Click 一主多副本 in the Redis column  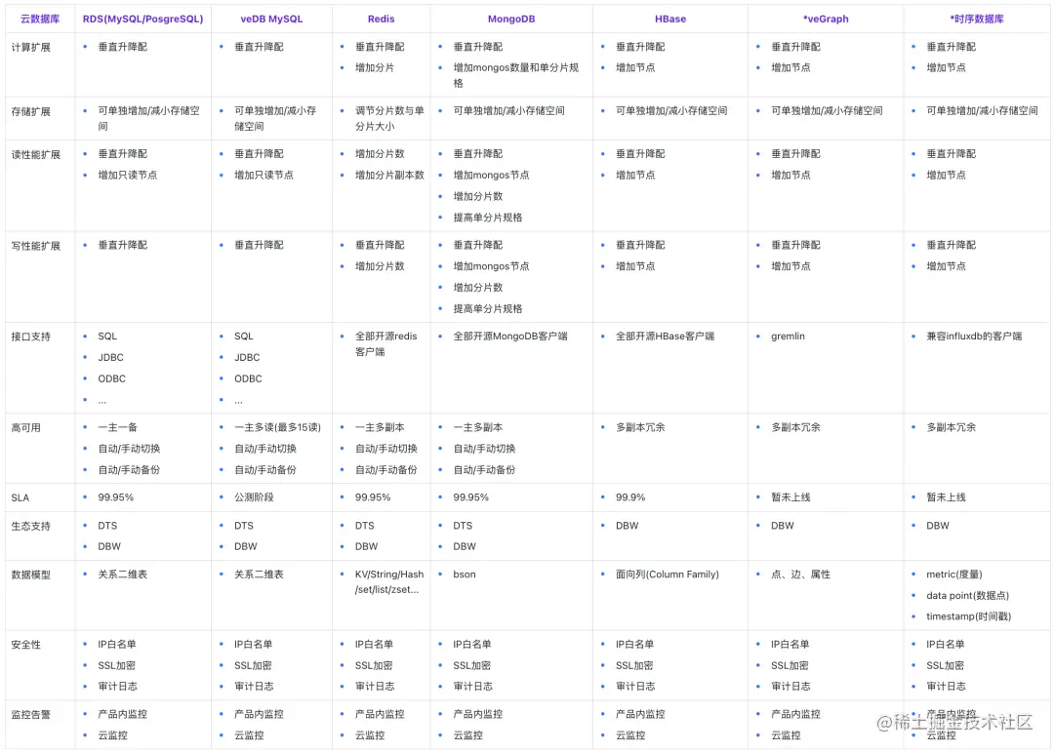(x=380, y=427)
